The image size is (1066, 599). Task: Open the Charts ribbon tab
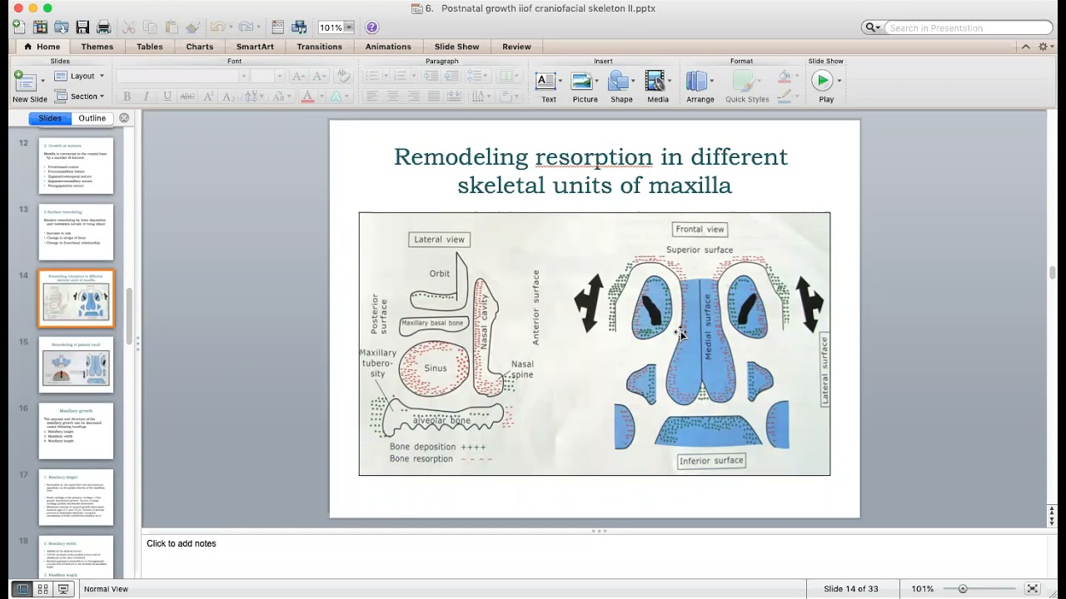(200, 47)
